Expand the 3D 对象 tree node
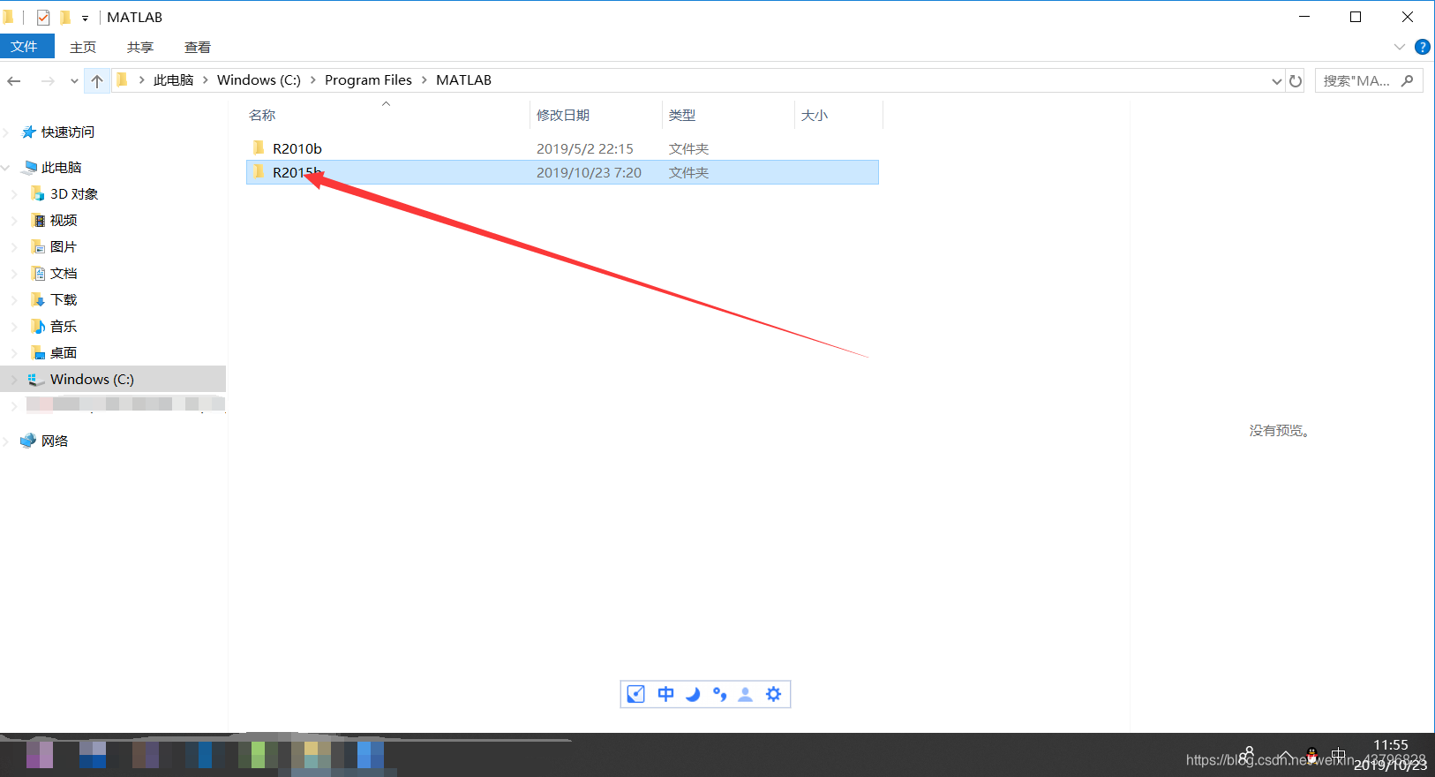The height and width of the screenshot is (777, 1435). click(14, 194)
